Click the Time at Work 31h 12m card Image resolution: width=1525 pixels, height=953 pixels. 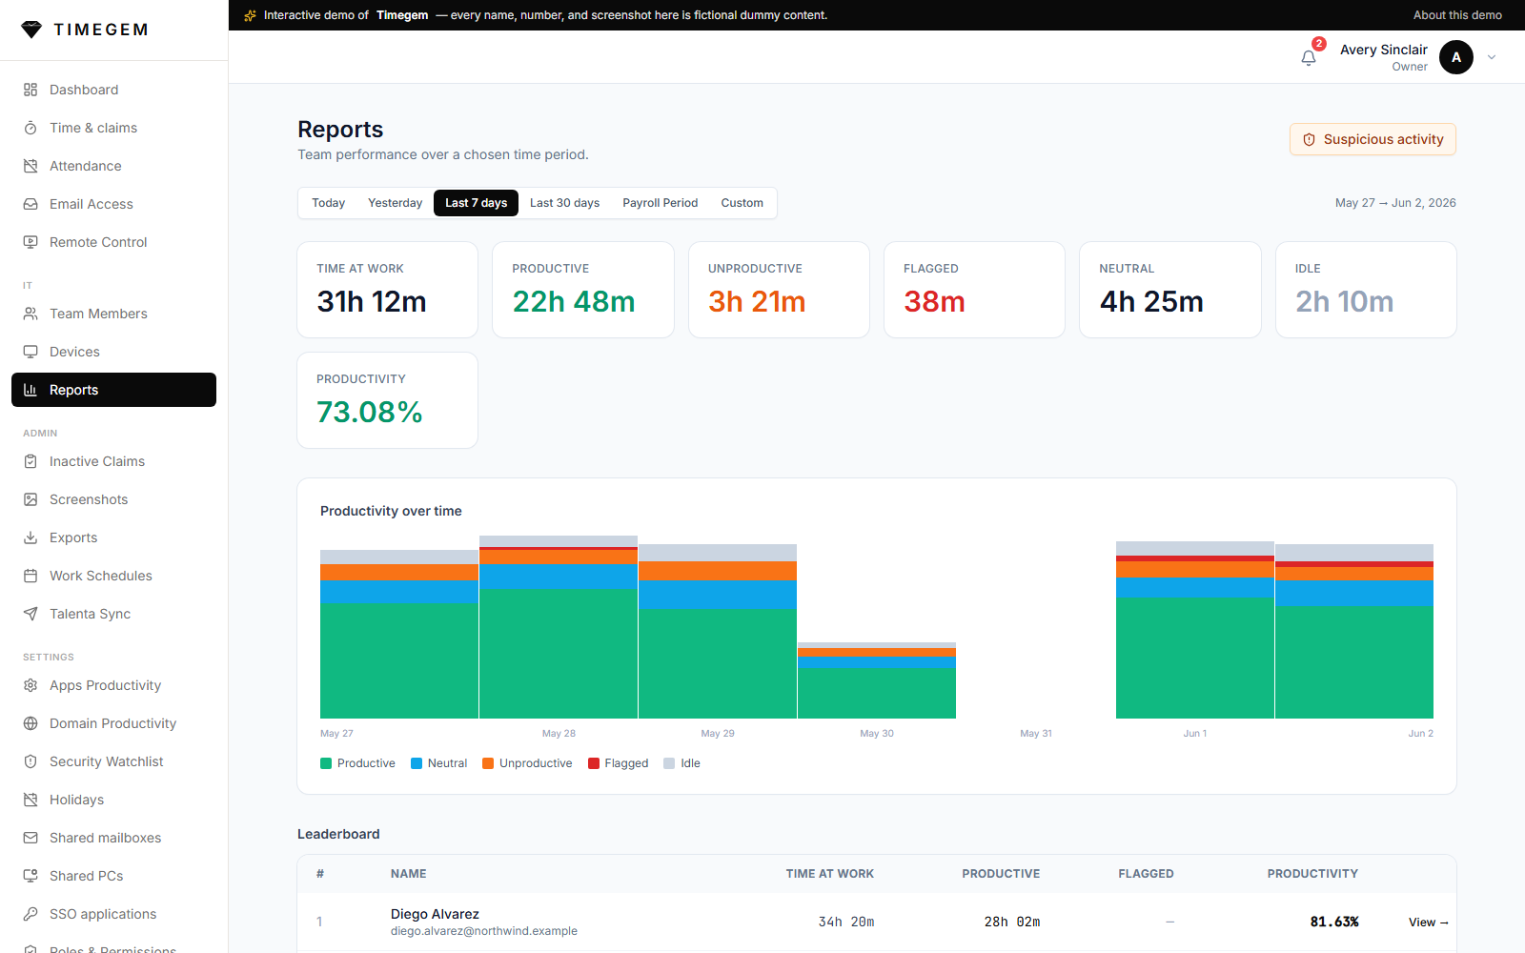click(387, 290)
